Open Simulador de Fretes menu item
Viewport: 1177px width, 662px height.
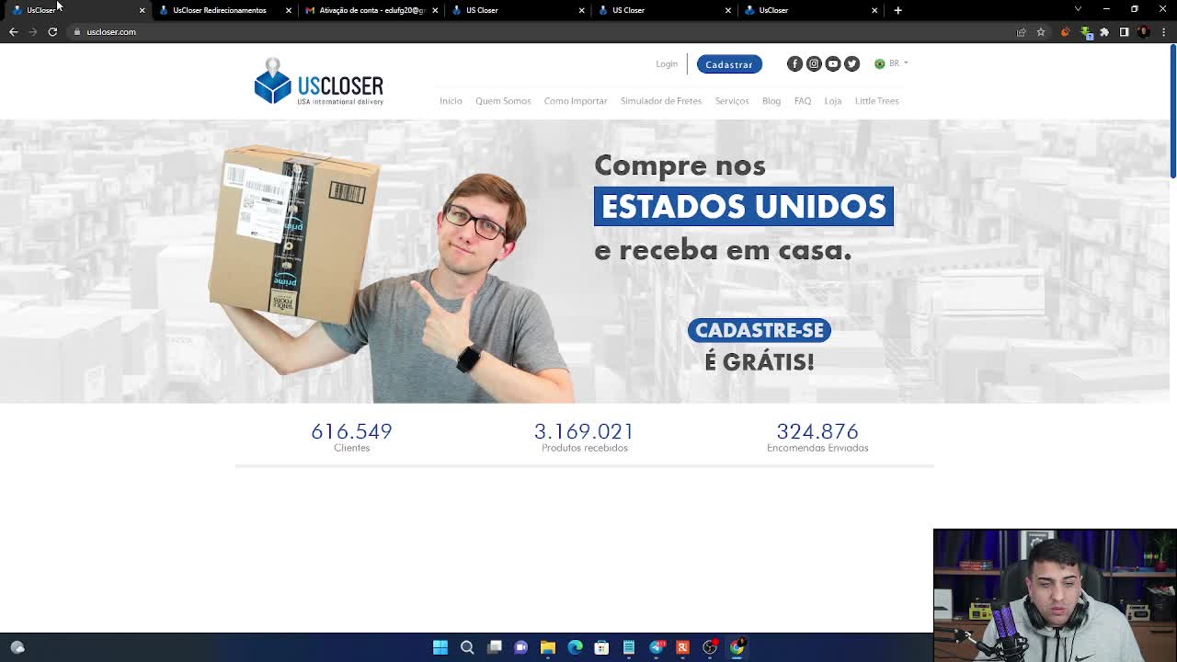click(661, 101)
